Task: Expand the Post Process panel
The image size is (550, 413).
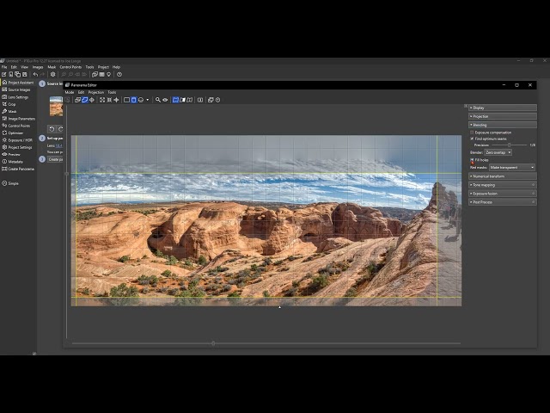Action: coord(502,202)
